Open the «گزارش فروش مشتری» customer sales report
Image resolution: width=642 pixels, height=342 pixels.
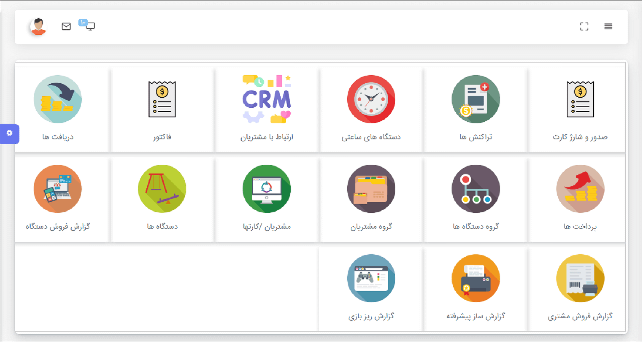tap(580, 278)
